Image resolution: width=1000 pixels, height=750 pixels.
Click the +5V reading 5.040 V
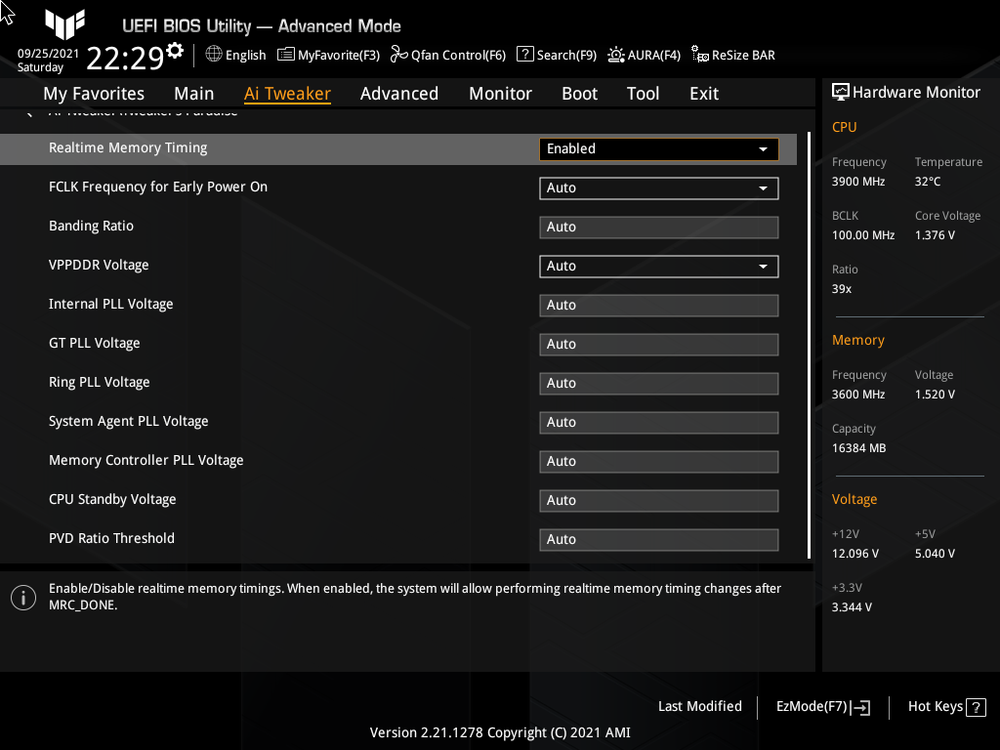point(935,554)
